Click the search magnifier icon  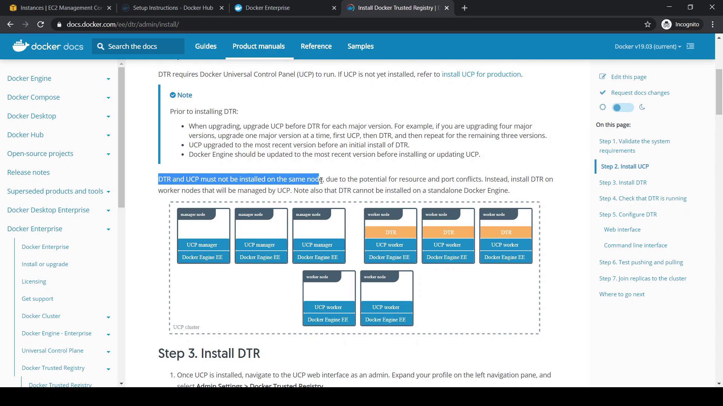tap(100, 46)
